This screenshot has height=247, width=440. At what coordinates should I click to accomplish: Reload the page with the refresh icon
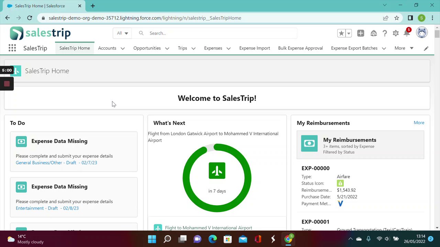coord(30,18)
